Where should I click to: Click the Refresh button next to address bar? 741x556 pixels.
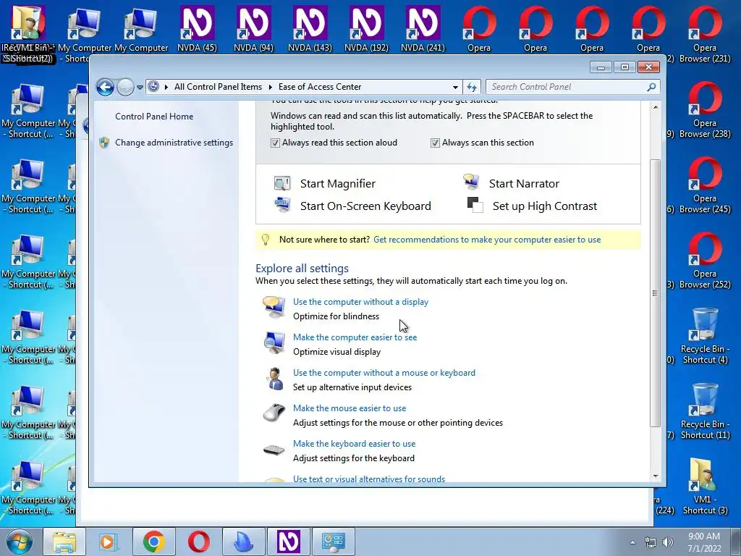(x=472, y=87)
